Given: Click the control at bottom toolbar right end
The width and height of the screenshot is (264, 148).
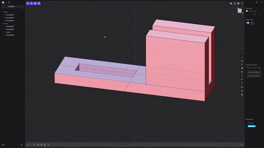Looking at the screenshot, I should click(x=241, y=145).
